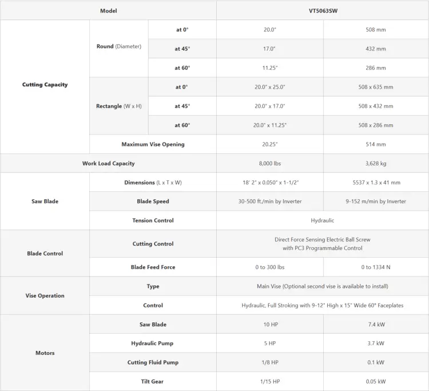
Task: Select the 0 to 1334 N value
Action: click(376, 267)
